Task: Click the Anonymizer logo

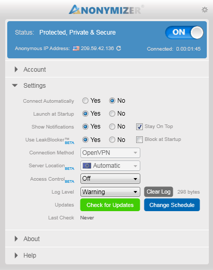Action: coord(106,10)
